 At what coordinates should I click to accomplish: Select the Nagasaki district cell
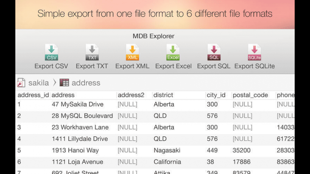pos(167,150)
